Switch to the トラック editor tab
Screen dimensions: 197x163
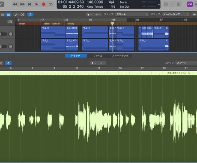[x=76, y=56]
